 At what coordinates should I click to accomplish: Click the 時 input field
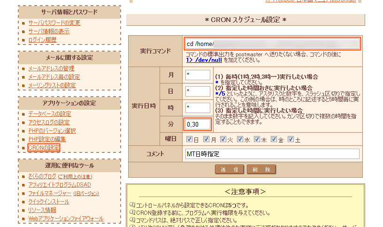[198, 108]
